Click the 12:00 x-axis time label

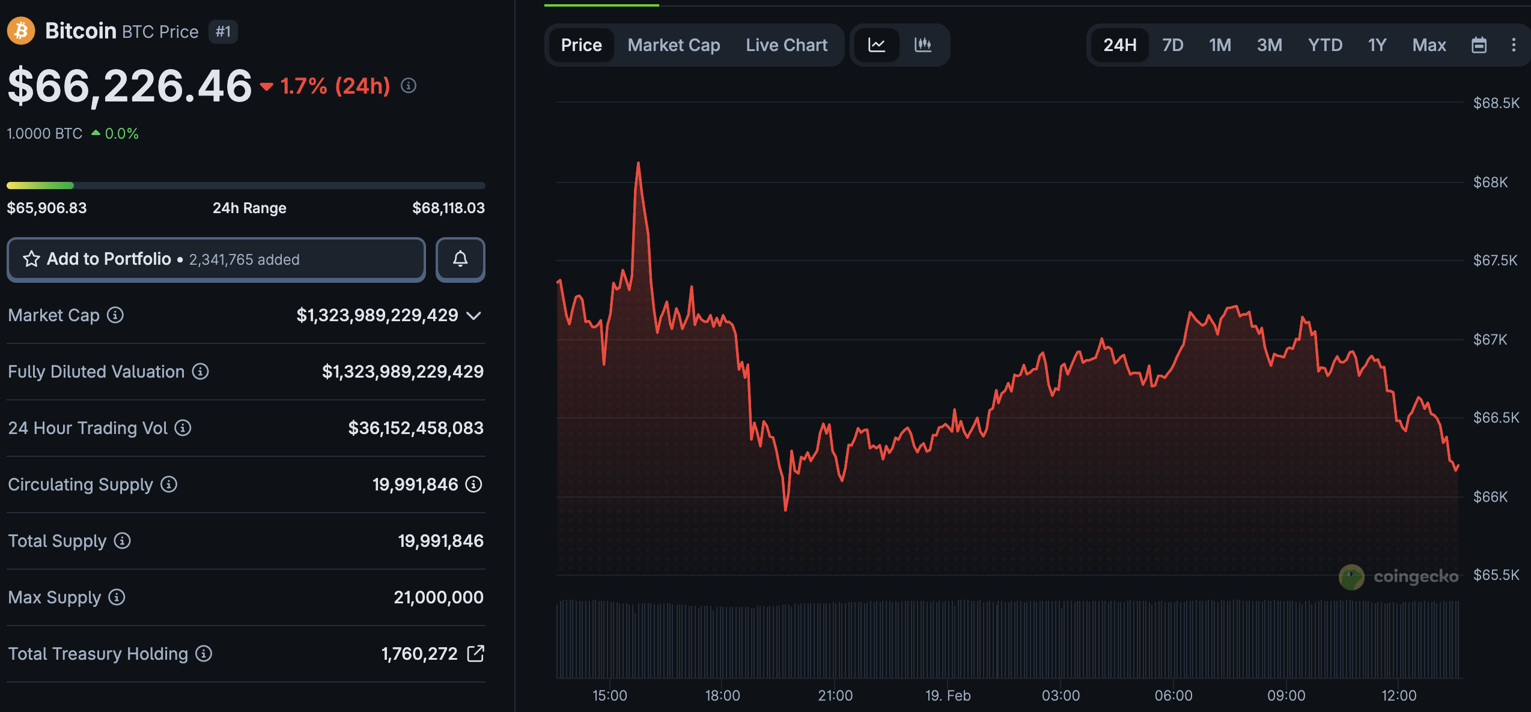pyautogui.click(x=1399, y=695)
